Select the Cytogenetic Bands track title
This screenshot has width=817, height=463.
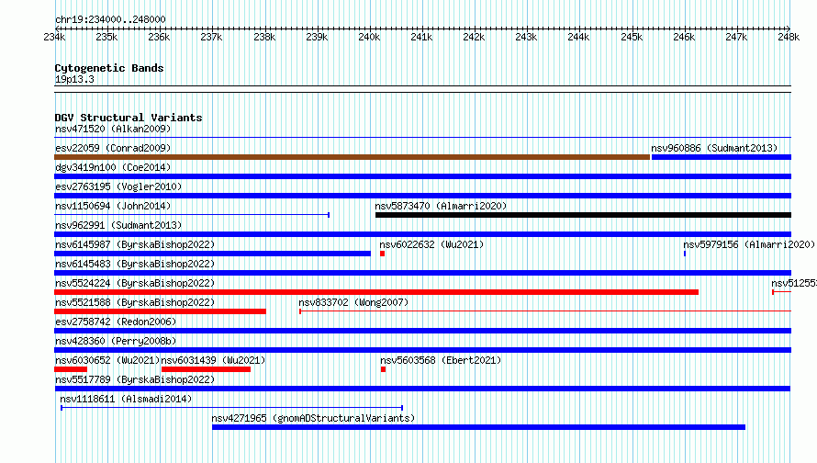[x=109, y=68]
